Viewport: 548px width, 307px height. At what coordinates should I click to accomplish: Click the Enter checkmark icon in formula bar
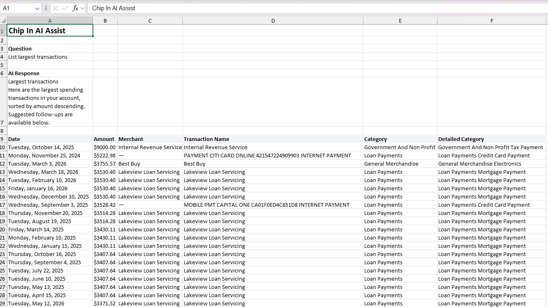[x=65, y=8]
